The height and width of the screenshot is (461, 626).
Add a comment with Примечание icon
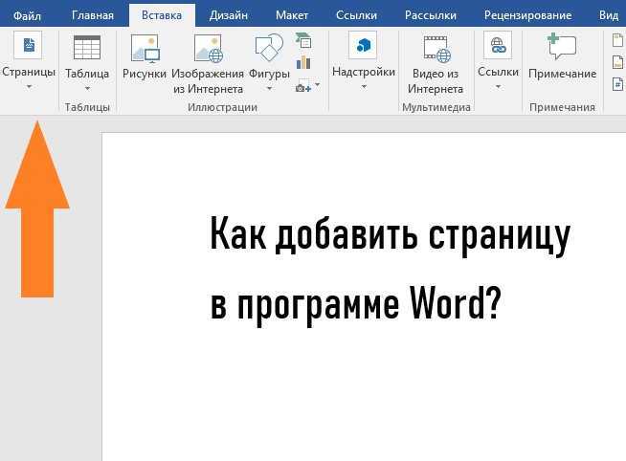[562, 47]
